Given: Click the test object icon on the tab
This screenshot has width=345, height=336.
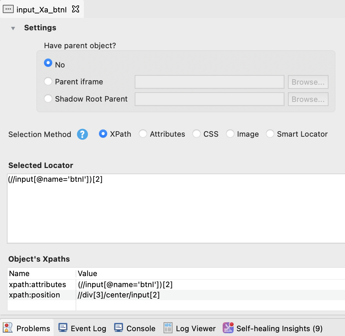Looking at the screenshot, I should tap(8, 9).
